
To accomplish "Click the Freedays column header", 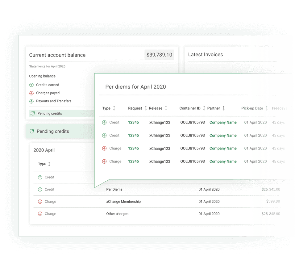I will point(279,108).
